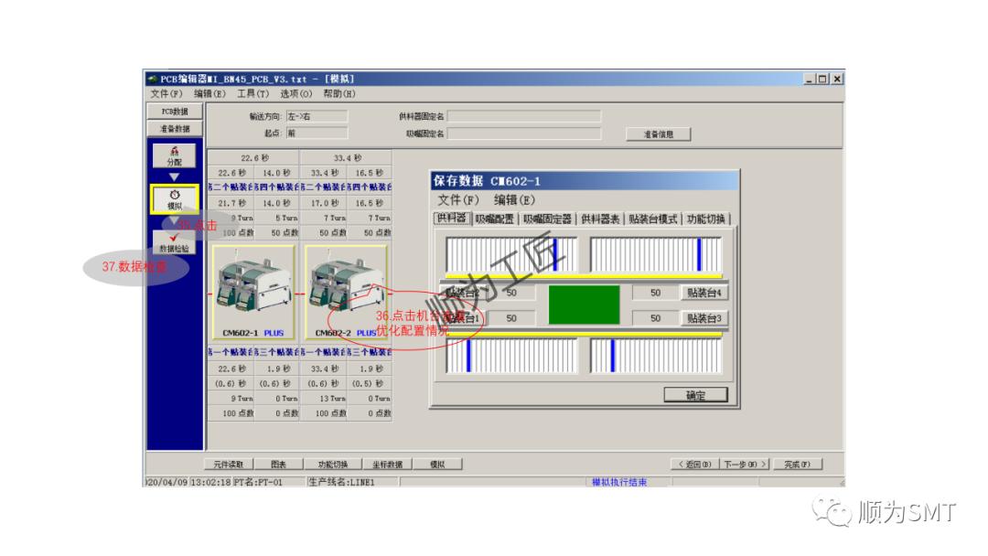
Task: Click the lower-right feeder slot bank
Action: pyautogui.click(x=656, y=356)
